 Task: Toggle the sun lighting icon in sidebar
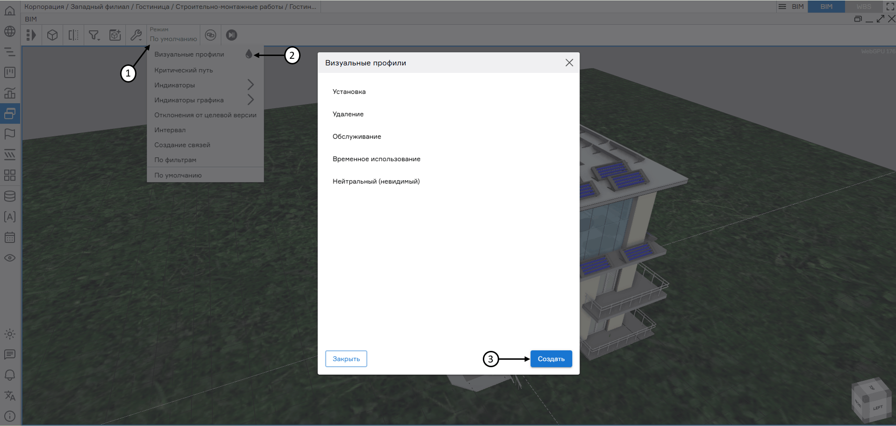click(x=9, y=334)
